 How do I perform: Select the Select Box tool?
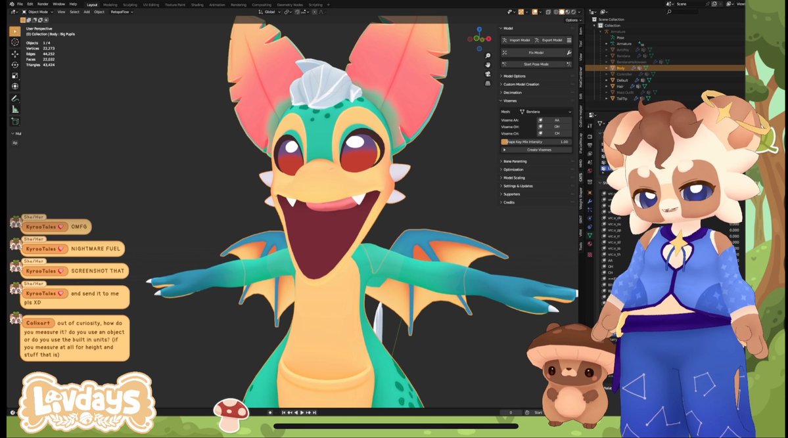tap(14, 31)
